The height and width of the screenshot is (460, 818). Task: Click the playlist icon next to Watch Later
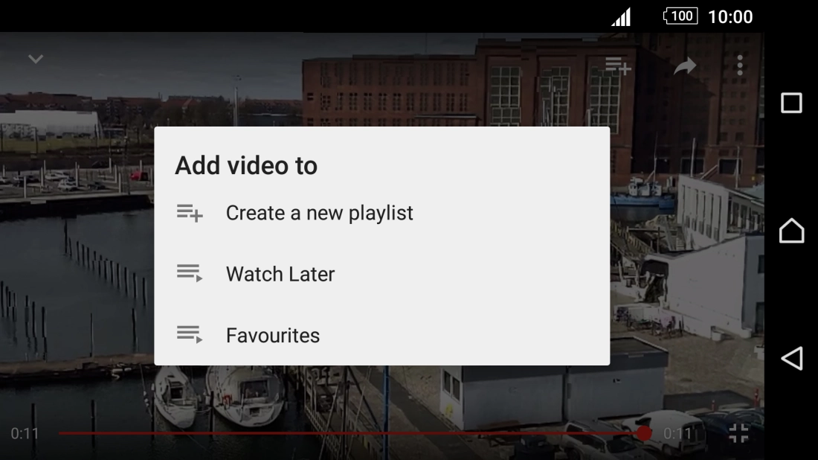click(190, 273)
